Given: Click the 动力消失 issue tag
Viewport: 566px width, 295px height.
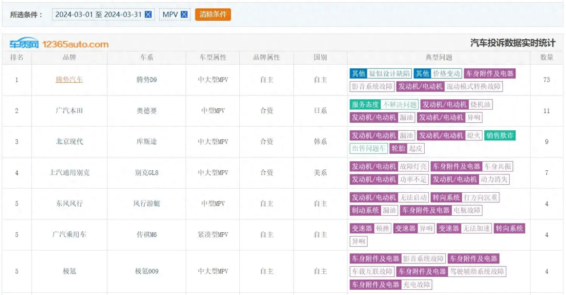Looking at the screenshot, I should (494, 179).
